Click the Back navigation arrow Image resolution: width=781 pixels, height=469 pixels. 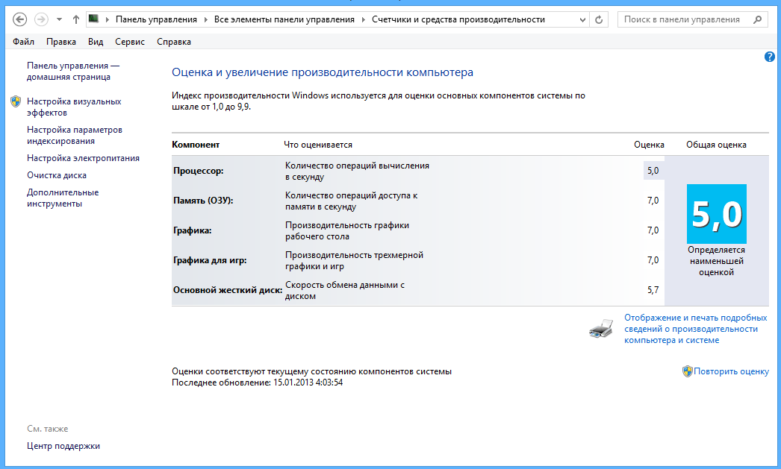click(19, 19)
